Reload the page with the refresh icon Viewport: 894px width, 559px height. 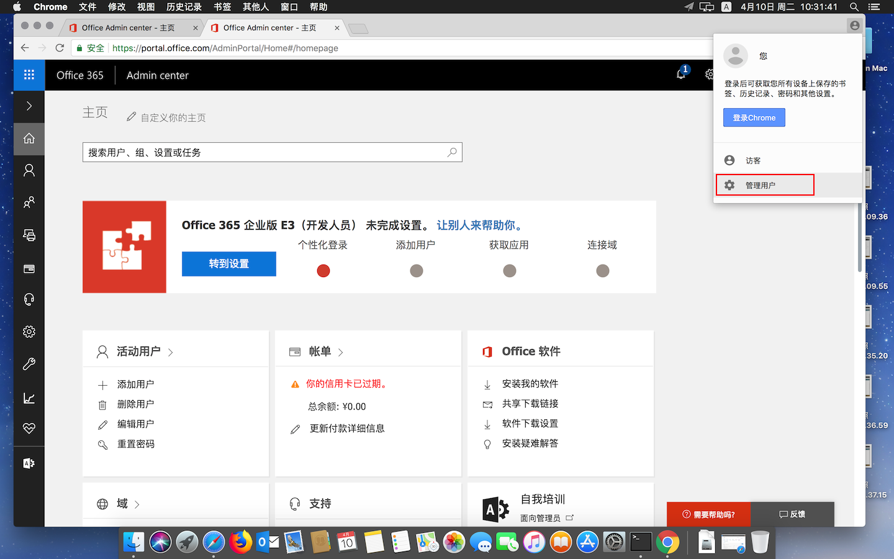pyautogui.click(x=60, y=48)
